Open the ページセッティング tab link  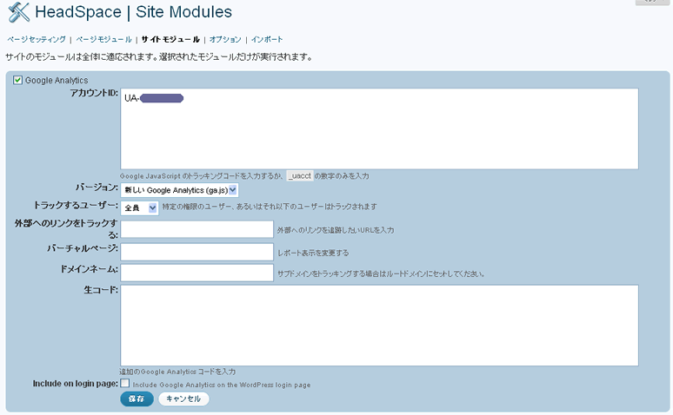point(37,39)
